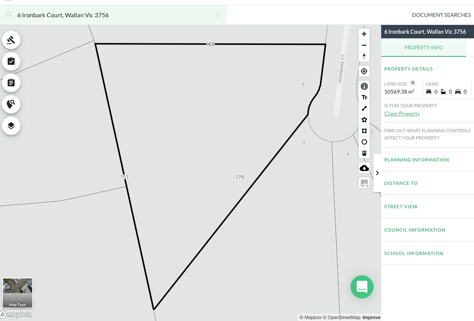474x321 pixels.
Task: Open Document Searches menu
Action: 441,15
